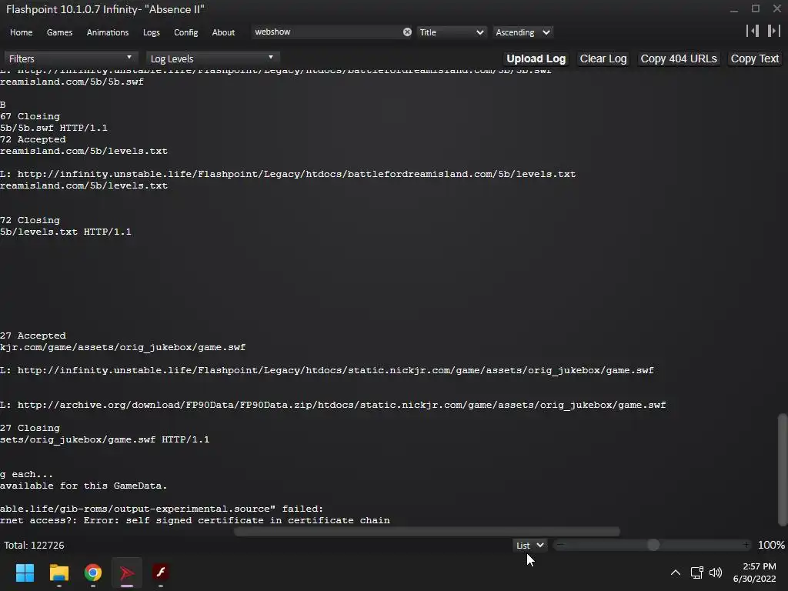Click the 100% scale value
788x591 pixels.
tap(771, 546)
